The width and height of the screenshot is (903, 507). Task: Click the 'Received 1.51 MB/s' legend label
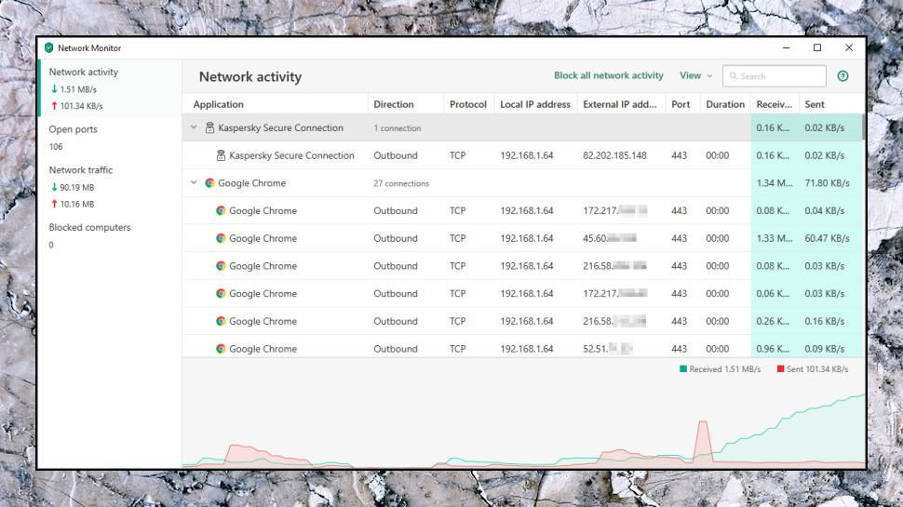(x=724, y=369)
